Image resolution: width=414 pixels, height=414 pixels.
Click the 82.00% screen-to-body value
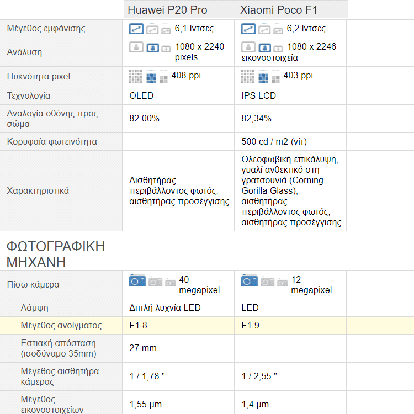pyautogui.click(x=144, y=118)
